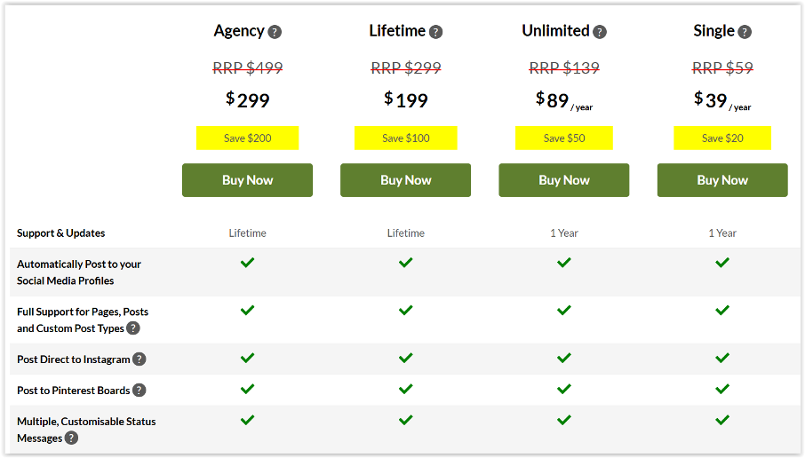Open help icon for Post Direct to Instagram
This screenshot has height=458, width=805.
pyautogui.click(x=139, y=359)
